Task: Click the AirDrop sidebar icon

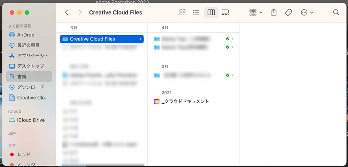Action: (x=12, y=35)
